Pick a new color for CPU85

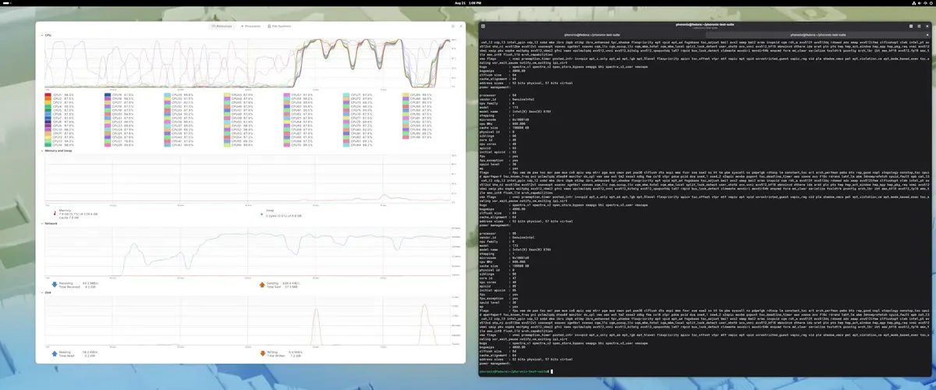point(406,95)
